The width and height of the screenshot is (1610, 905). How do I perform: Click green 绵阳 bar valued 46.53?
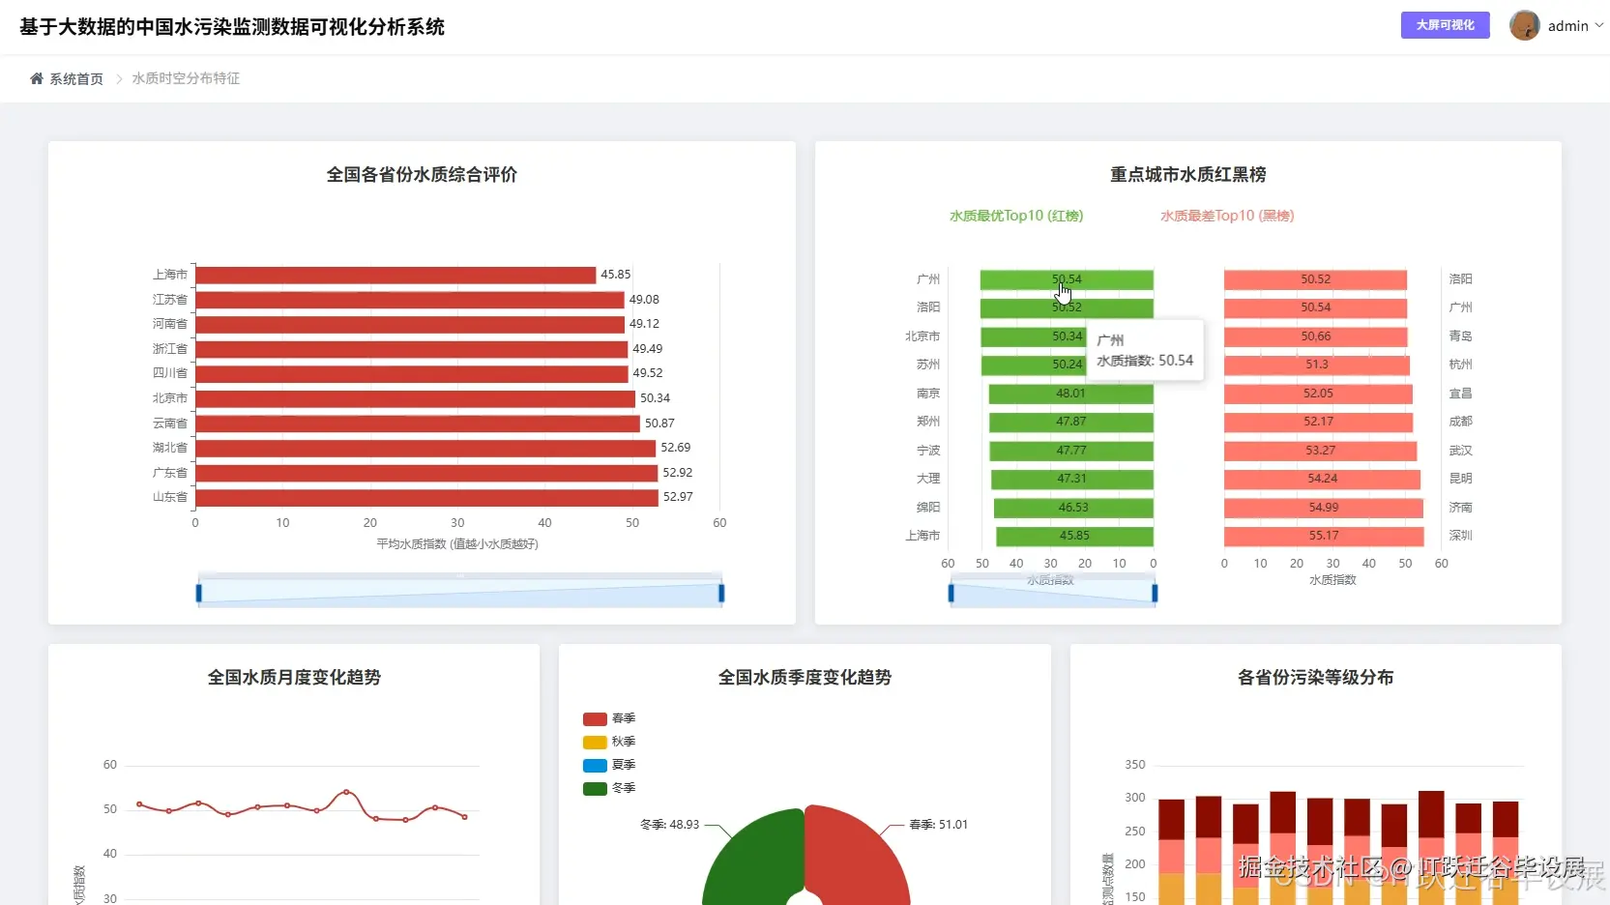tap(1073, 508)
